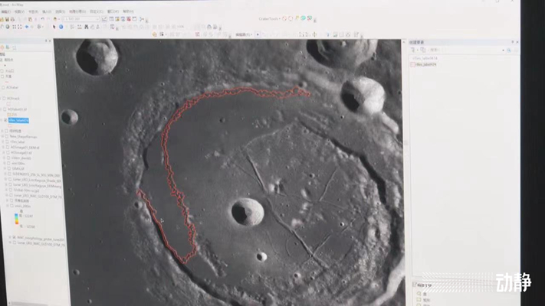The height and width of the screenshot is (306, 545).
Task: Select the highlighted tiles_label474 layer name
Action: pyautogui.click(x=20, y=120)
